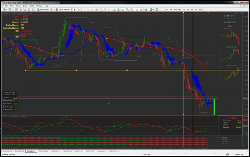This screenshot has height=157, width=250.
Task: Toggle Auto Scroll chart icon
Action: (x=137, y=10)
